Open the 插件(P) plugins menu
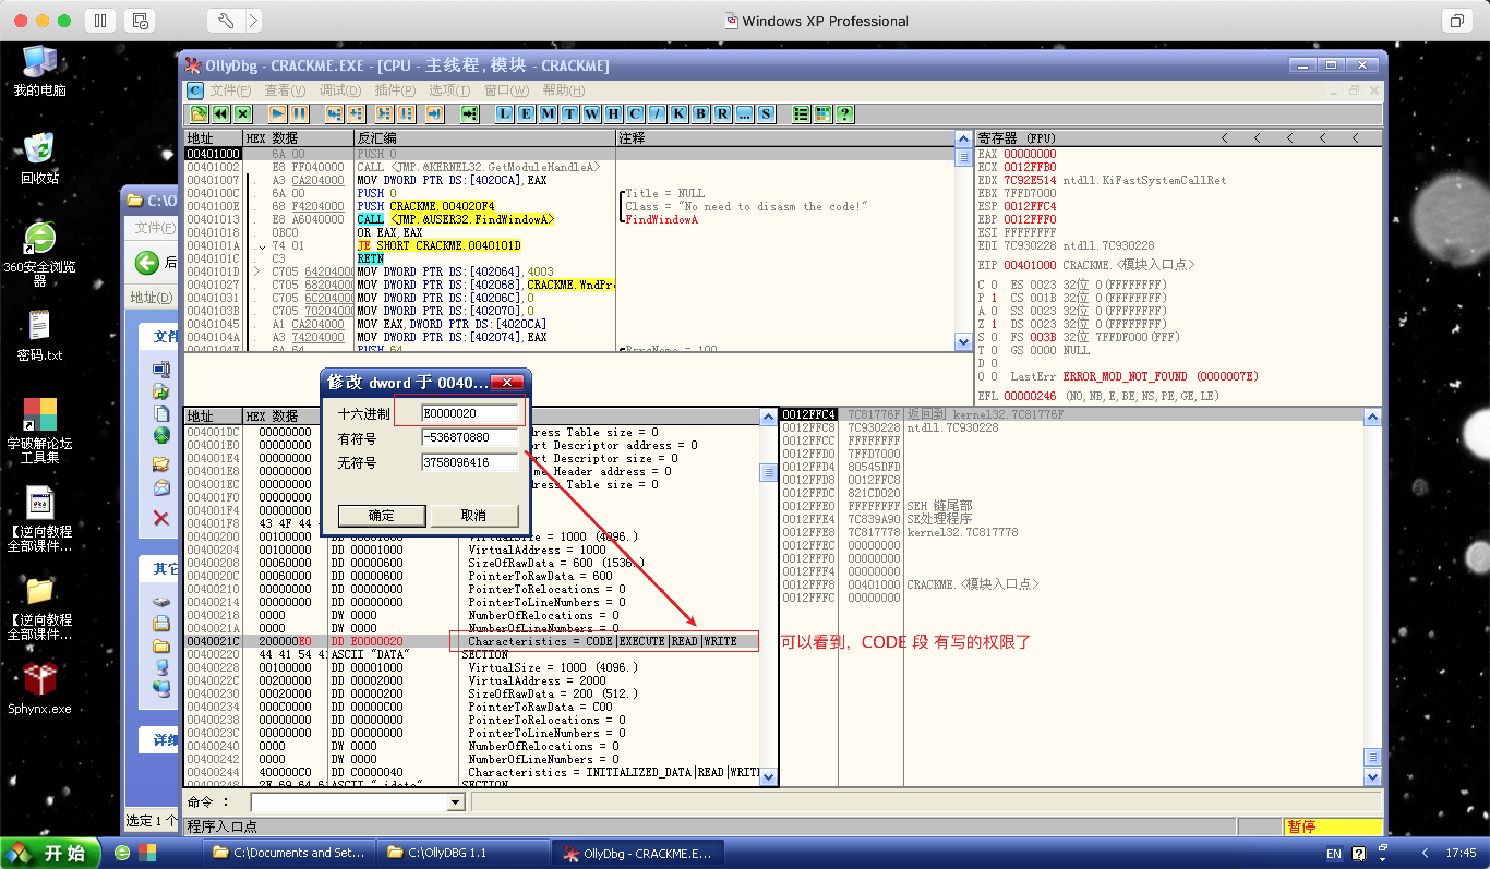This screenshot has height=869, width=1490. coord(395,90)
